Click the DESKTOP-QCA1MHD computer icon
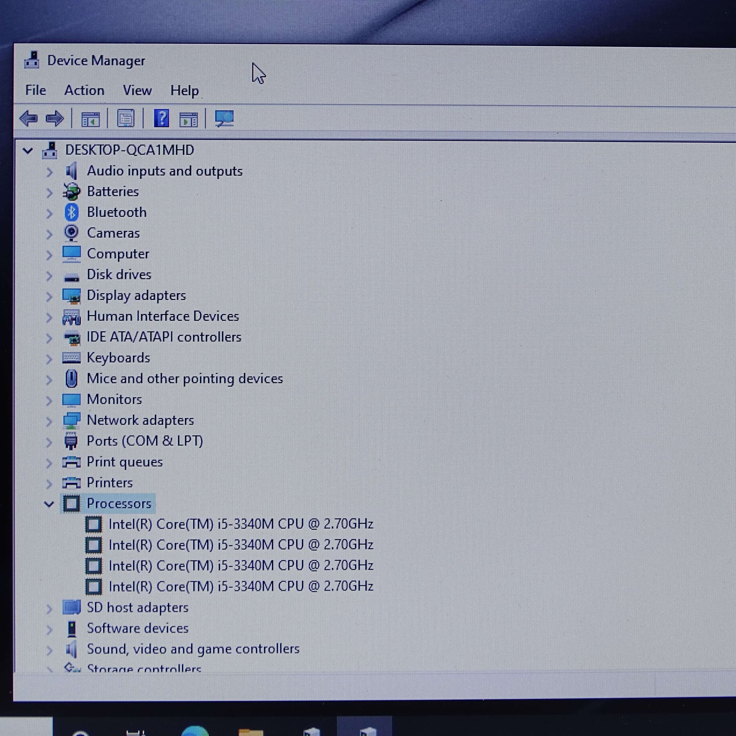Screen dimensions: 736x736 50,150
